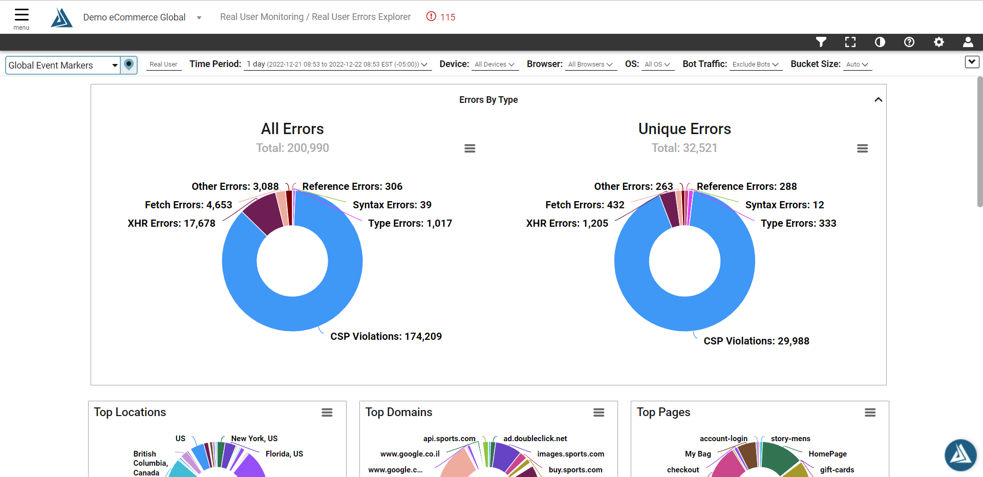Image resolution: width=983 pixels, height=477 pixels.
Task: Click Type Errors: 1,017 label
Action: (x=410, y=223)
